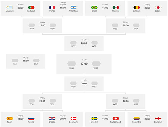Select the Portugal flag
Image resolution: width=168 pixels, height=127 pixels.
(31, 8)
